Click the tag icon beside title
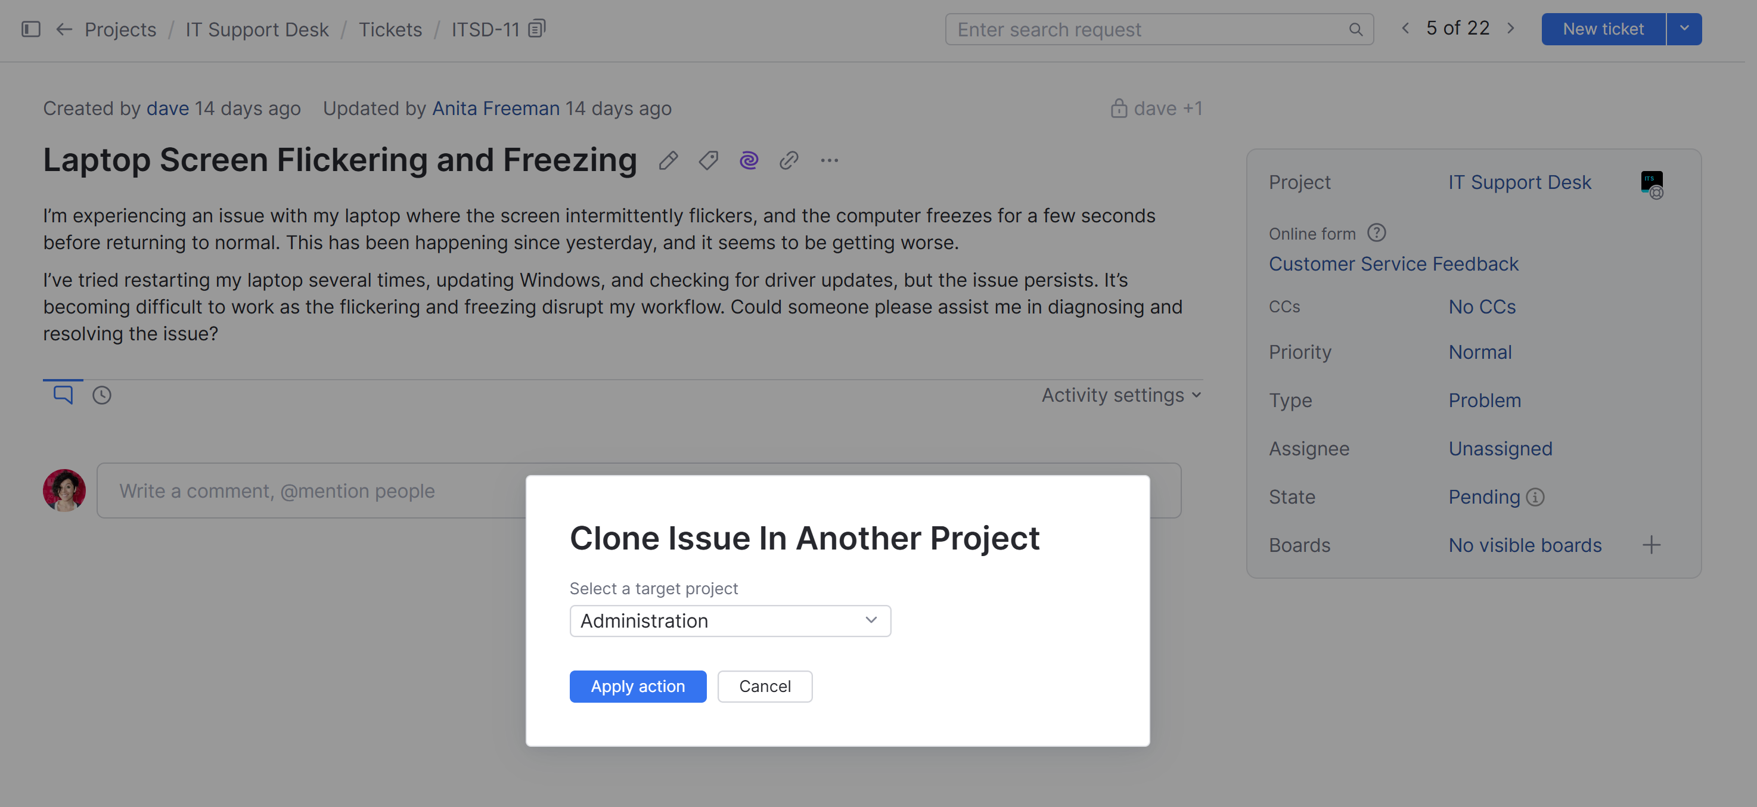1757x807 pixels. 709,160
